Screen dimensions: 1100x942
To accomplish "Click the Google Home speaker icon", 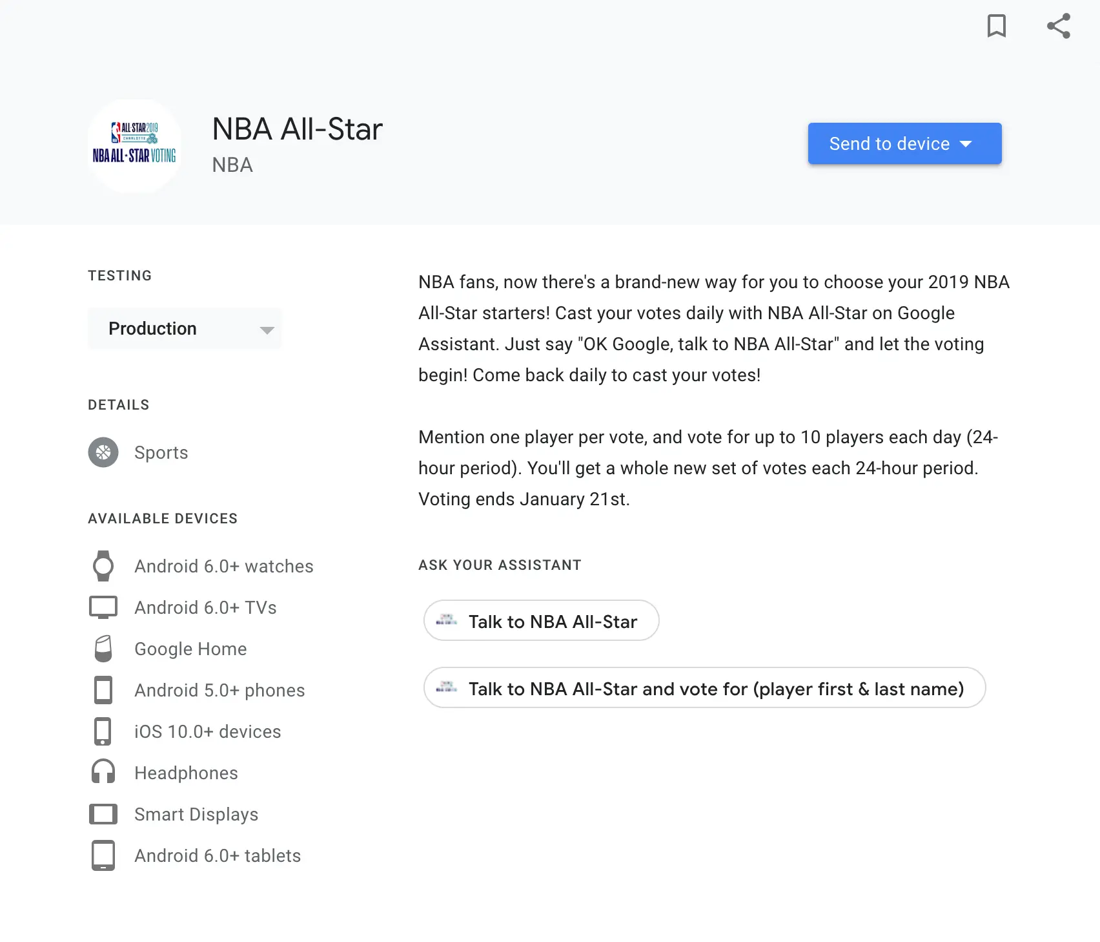I will [103, 649].
